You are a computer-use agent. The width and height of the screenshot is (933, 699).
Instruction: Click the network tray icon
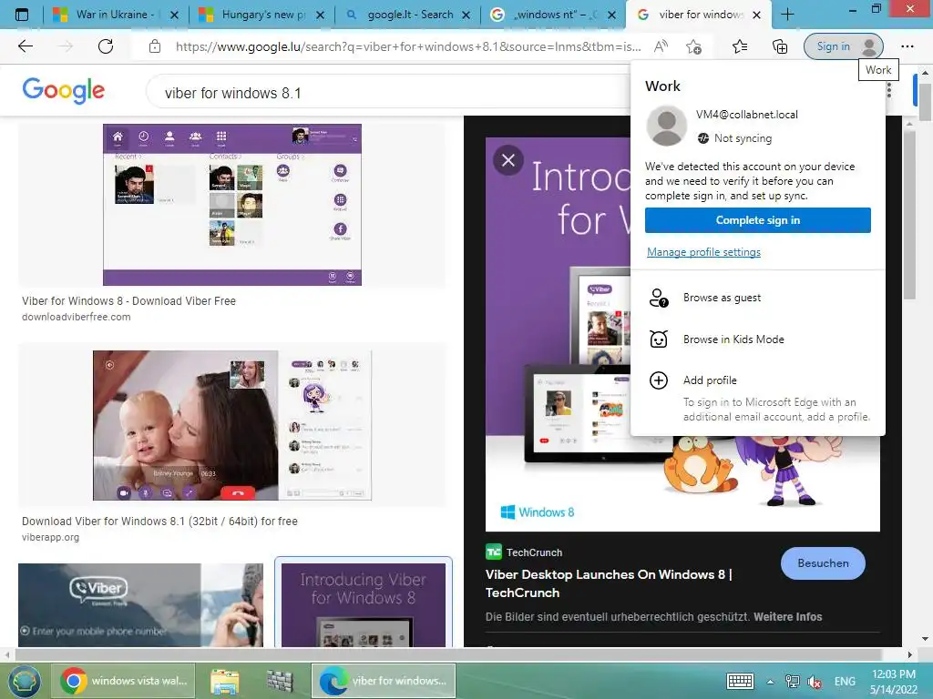click(792, 681)
